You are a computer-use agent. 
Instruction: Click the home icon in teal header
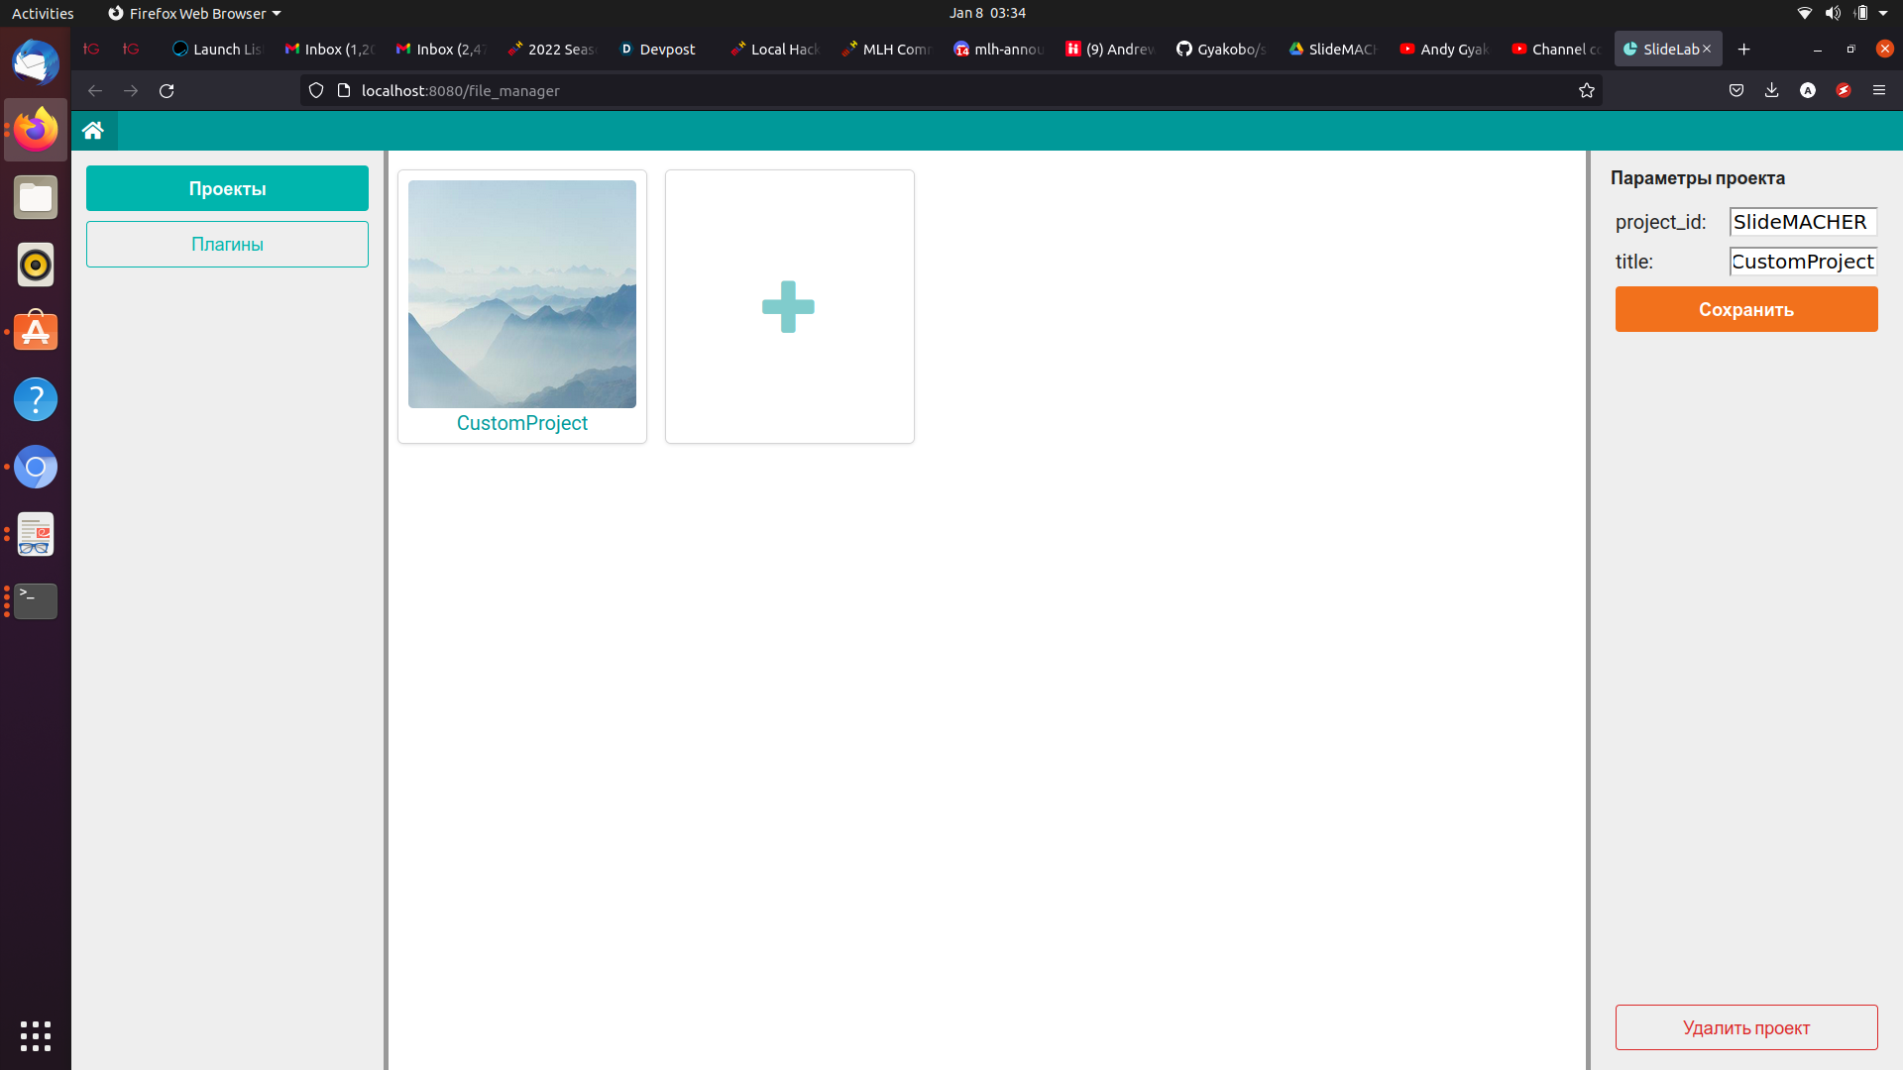tap(93, 130)
